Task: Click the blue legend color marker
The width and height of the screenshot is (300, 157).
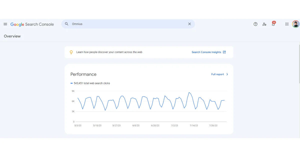Action: click(71, 83)
